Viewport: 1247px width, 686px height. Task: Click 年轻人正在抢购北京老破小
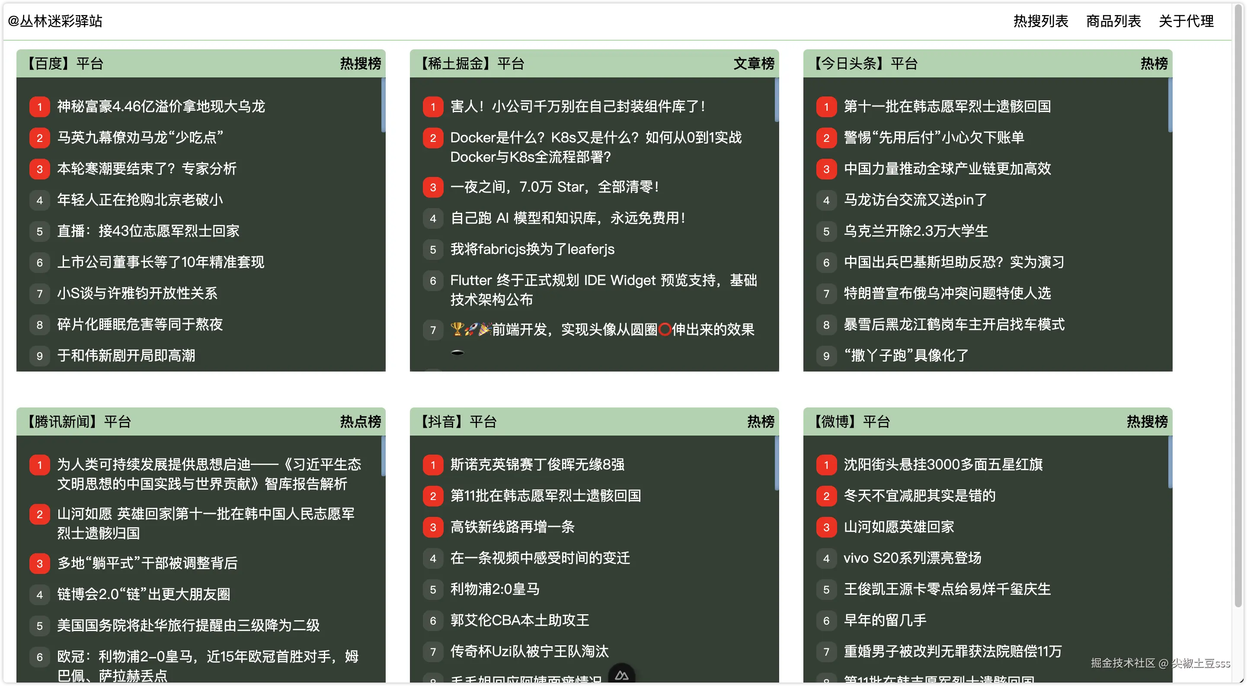click(140, 200)
